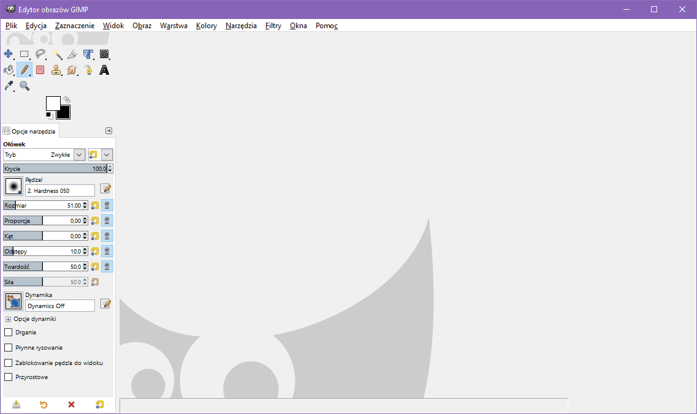Toggle the Płynne rysowanie checkbox
Viewport: 697px width, 414px height.
pos(9,348)
